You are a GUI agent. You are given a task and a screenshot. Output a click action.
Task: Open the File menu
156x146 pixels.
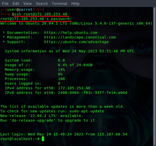click(x=5, y=4)
